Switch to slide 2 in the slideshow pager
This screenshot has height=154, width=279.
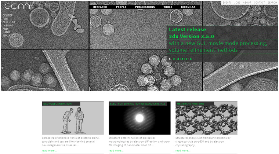pos(174,59)
